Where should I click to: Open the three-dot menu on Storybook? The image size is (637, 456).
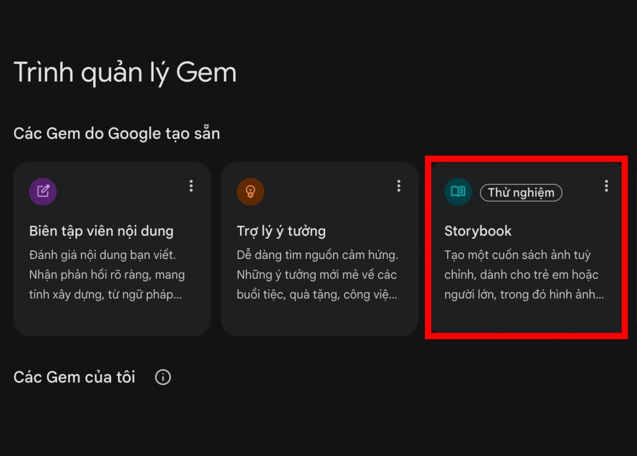(606, 186)
